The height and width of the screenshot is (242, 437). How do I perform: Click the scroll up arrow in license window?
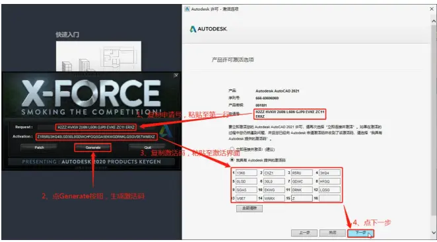[434, 20]
